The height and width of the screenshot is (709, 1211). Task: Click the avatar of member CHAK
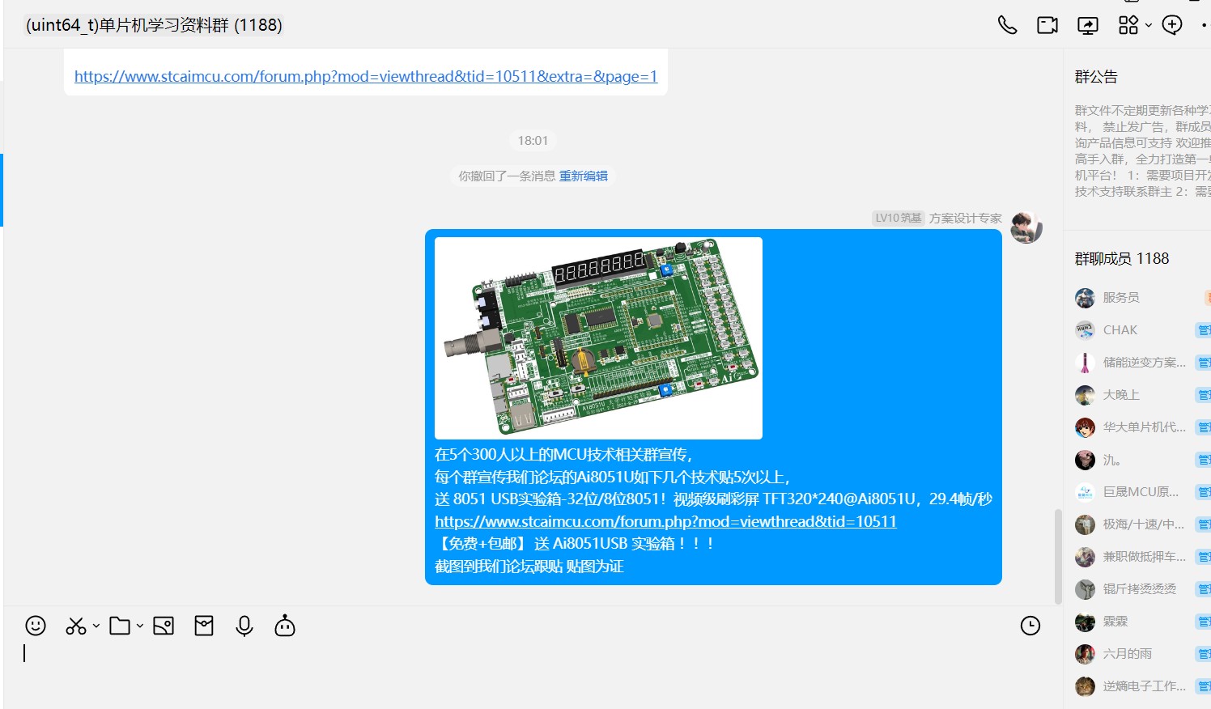pyautogui.click(x=1086, y=330)
